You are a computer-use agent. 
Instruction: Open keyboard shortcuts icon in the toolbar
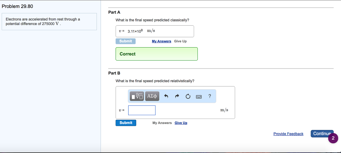pos(199,96)
